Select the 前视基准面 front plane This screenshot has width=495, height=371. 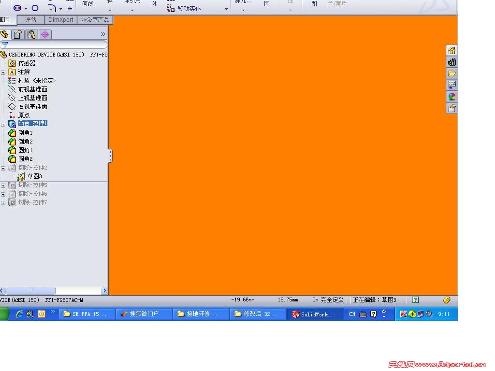click(28, 89)
